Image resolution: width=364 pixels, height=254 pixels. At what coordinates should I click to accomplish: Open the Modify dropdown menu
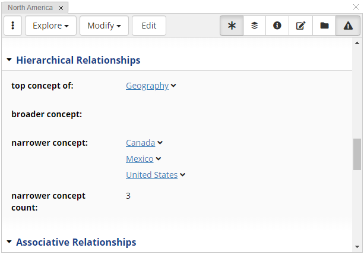(x=104, y=26)
